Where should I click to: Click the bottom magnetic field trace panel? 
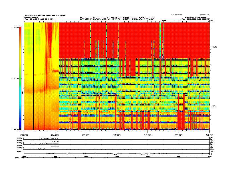pyautogui.click(x=117, y=152)
